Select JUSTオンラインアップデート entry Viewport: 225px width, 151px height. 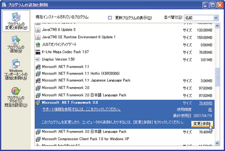(x=125, y=45)
